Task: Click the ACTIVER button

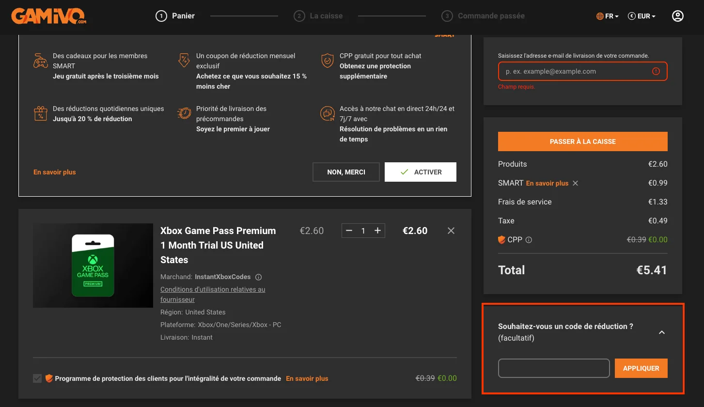Action: coord(421,172)
